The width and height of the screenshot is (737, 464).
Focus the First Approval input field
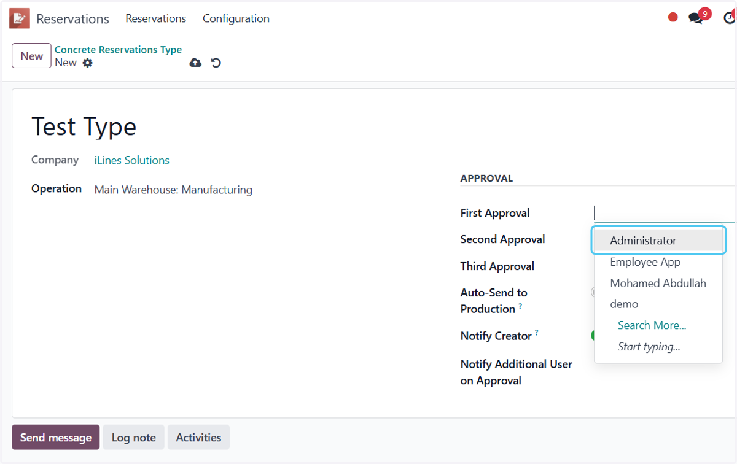click(x=664, y=213)
